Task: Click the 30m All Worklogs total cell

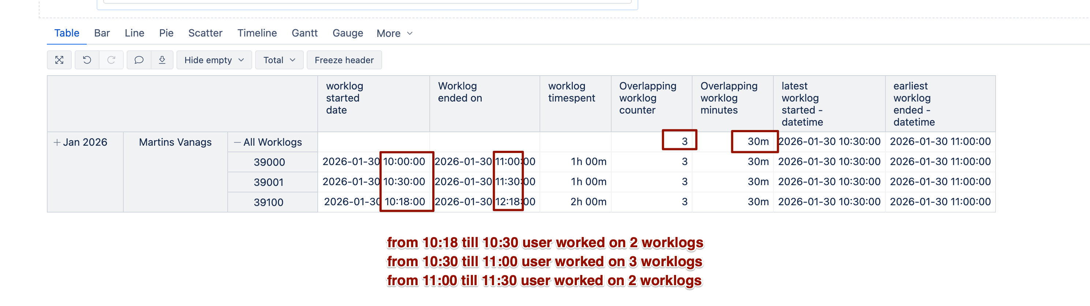Action: coord(757,141)
